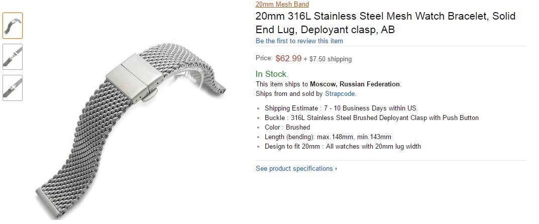Click the green In Stock label

[x=272, y=74]
